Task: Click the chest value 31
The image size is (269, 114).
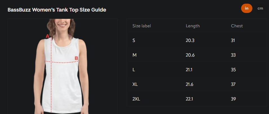Action: point(233,41)
